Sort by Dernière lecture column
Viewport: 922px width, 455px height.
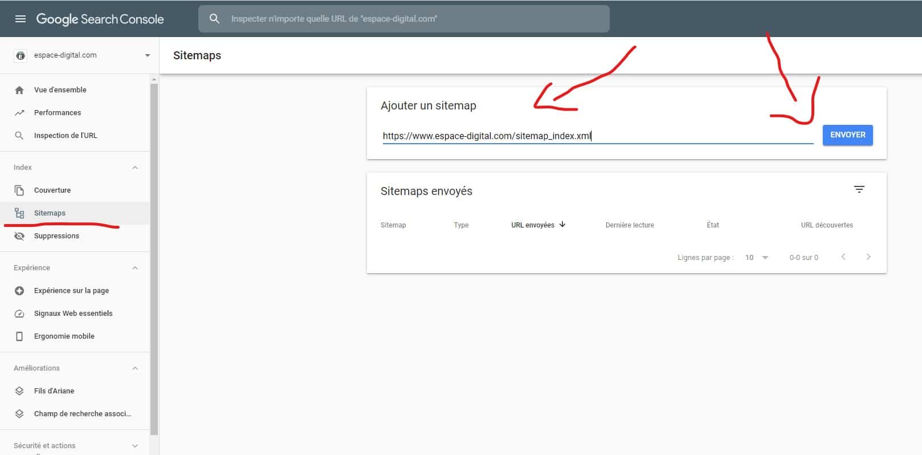630,225
